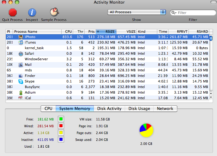This screenshot has height=156, width=217.
Task: Click the Used value 1.81 GB
Action: click(43, 146)
